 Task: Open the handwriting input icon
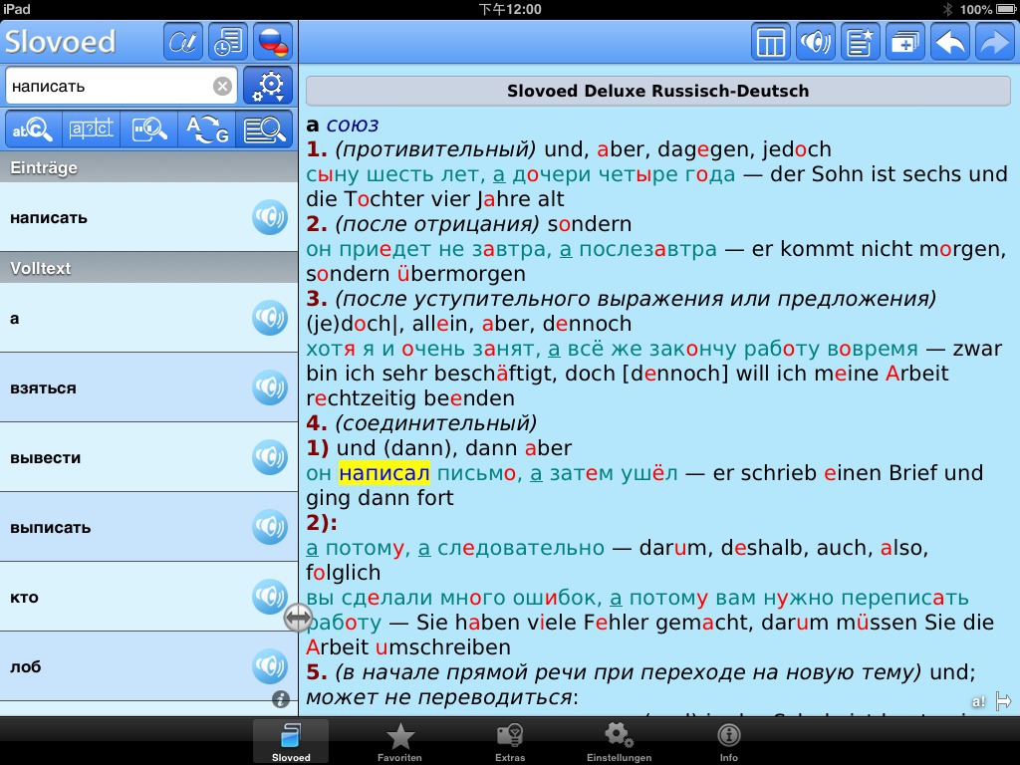(183, 42)
